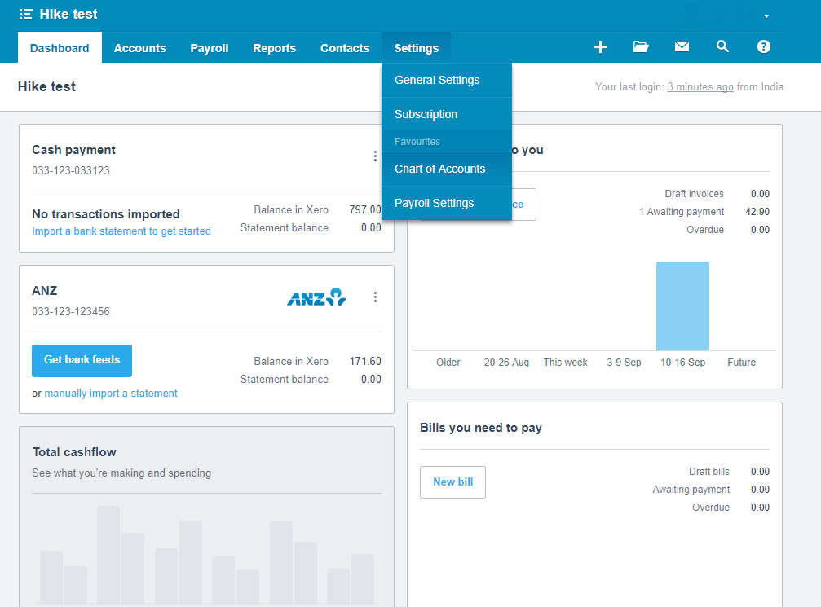Click the Bills you need to pay heading
Image resolution: width=821 pixels, height=607 pixels.
481,428
